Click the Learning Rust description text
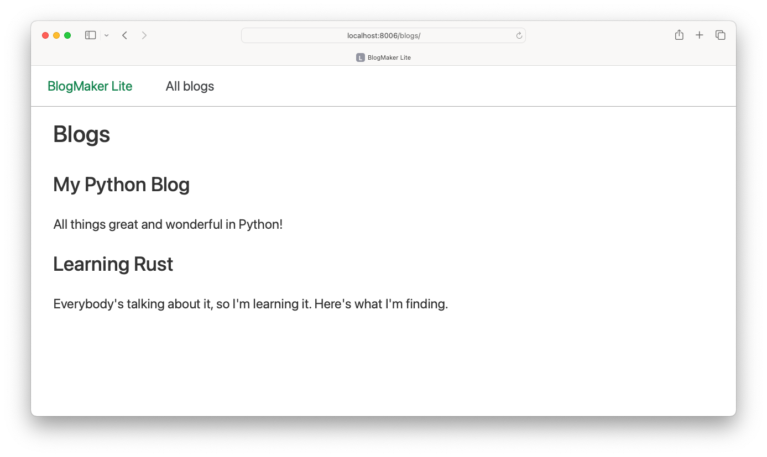Screen dimensions: 767x457 pos(251,303)
